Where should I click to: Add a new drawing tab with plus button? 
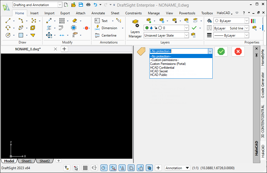64,49
